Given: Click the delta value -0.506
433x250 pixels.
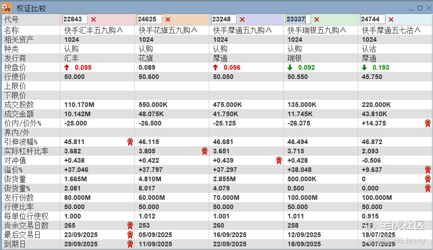Looking at the screenshot, I should 371,160.
